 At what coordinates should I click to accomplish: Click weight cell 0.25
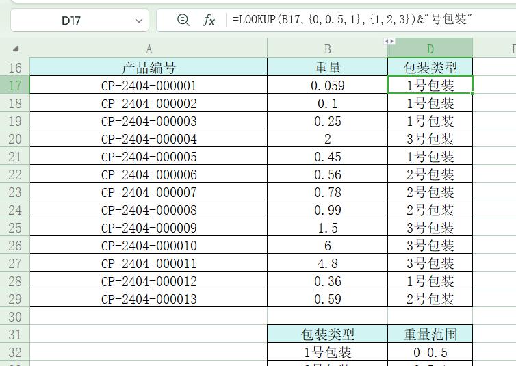tap(327, 120)
